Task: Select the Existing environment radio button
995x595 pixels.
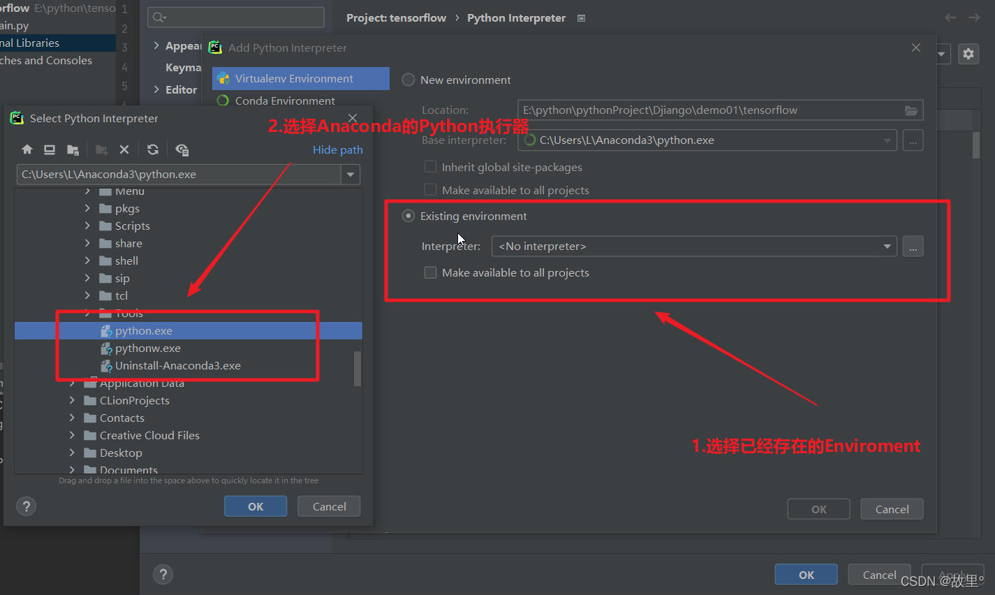Action: pos(408,216)
